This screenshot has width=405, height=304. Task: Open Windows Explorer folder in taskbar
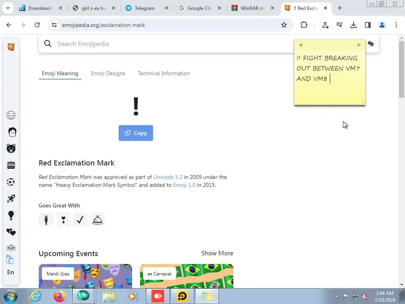point(109,296)
